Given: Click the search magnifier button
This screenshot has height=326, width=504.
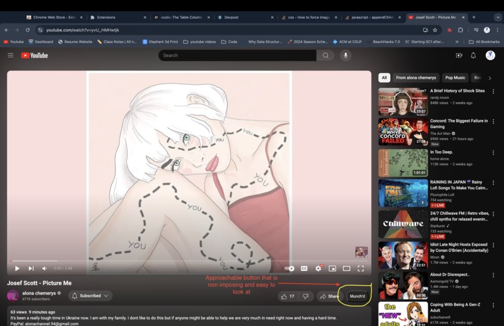Looking at the screenshot, I should click(x=325, y=56).
